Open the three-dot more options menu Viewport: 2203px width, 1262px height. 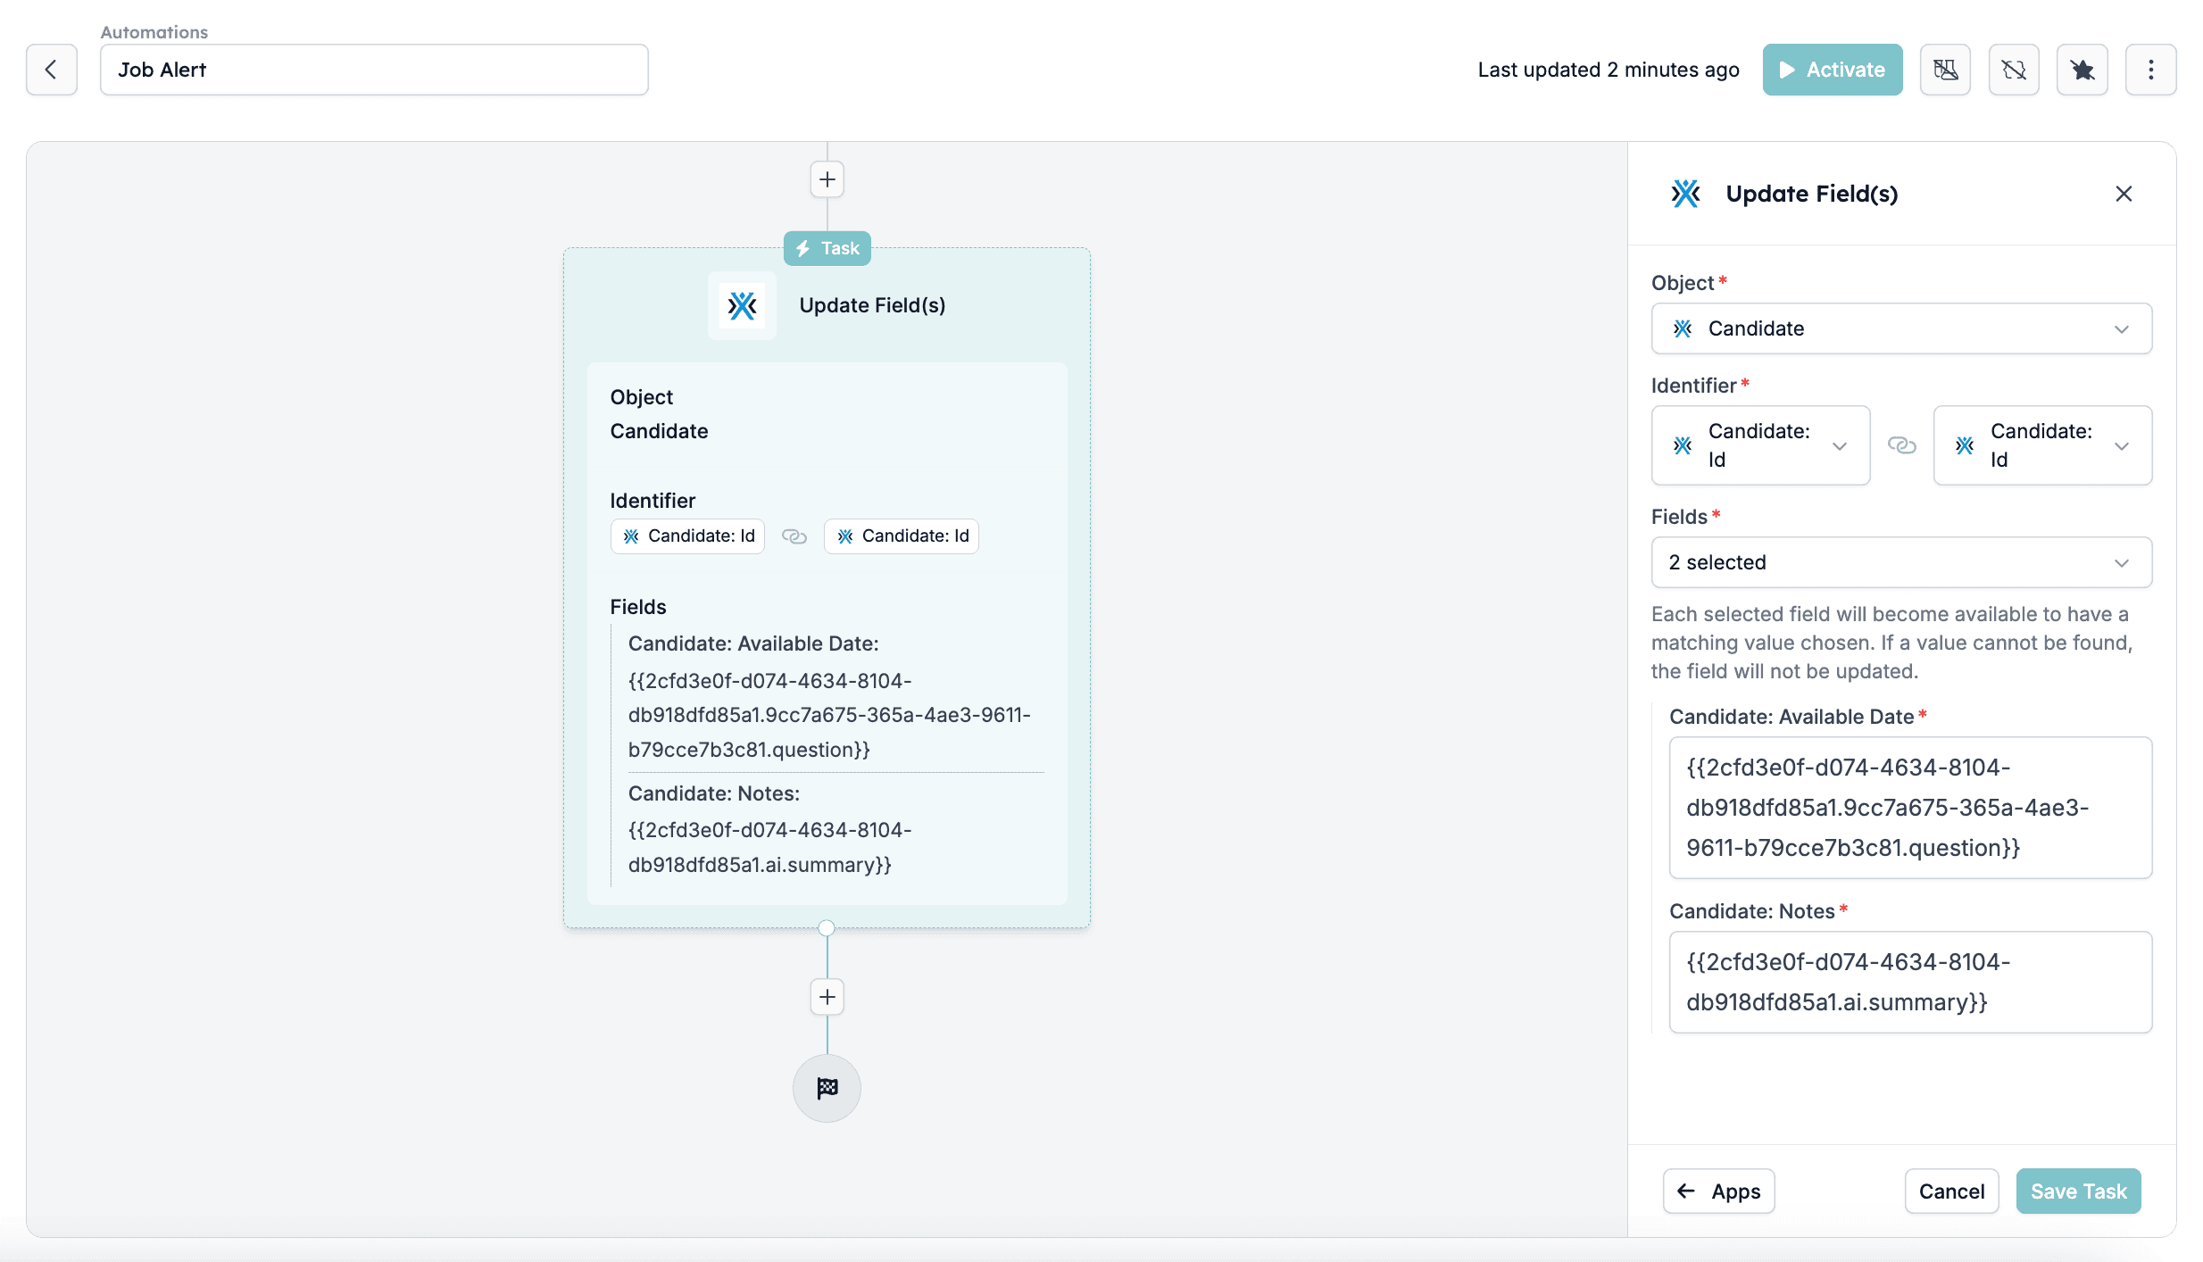[2150, 70]
